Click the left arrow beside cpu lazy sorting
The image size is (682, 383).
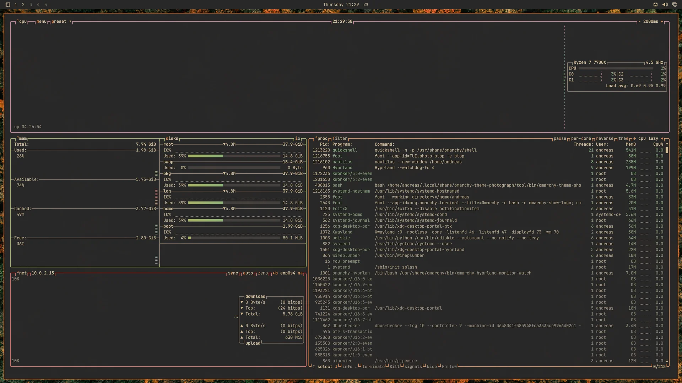(634, 139)
